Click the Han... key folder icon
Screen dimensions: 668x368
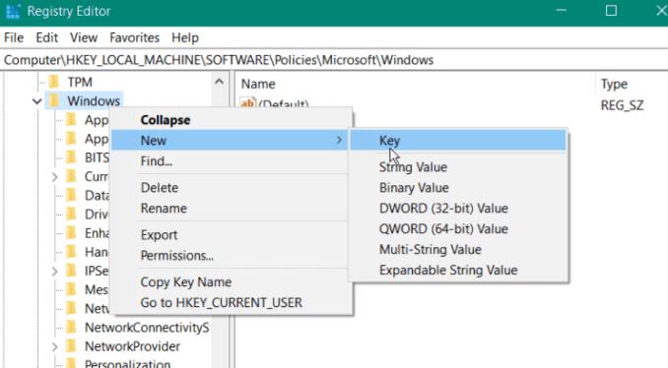tap(71, 252)
